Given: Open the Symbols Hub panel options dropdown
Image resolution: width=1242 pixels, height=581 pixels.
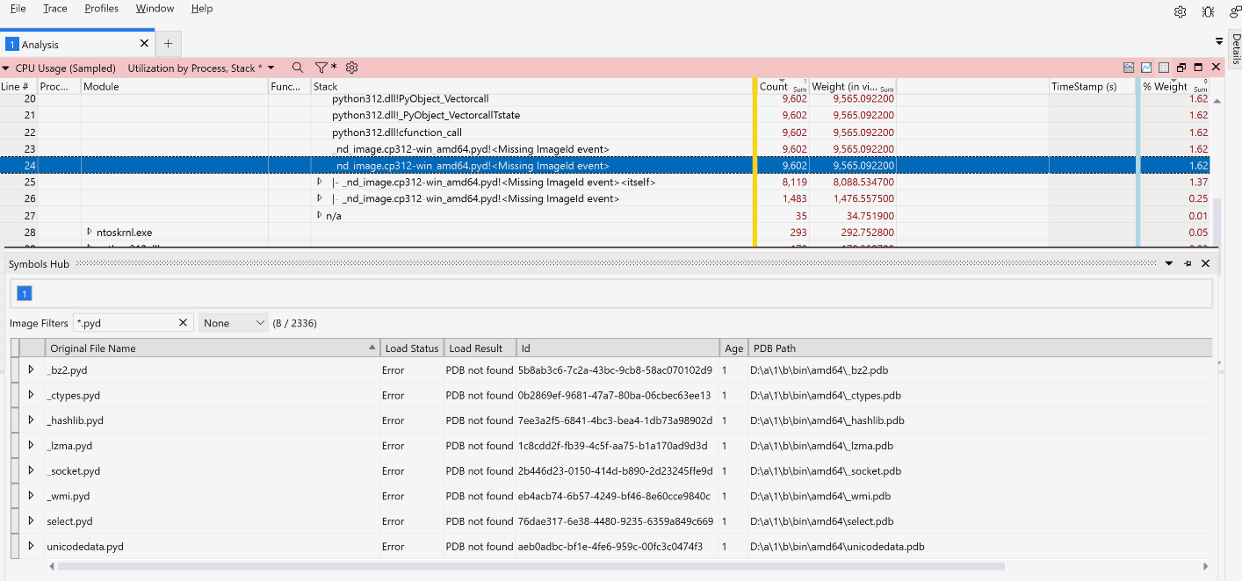Looking at the screenshot, I should [1169, 263].
